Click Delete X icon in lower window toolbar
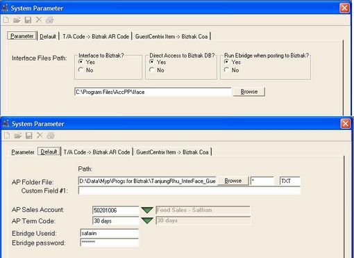This screenshot has height=258, width=354. (40, 135)
